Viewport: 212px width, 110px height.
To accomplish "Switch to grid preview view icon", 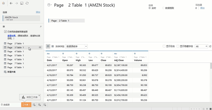I will [x=48, y=46].
